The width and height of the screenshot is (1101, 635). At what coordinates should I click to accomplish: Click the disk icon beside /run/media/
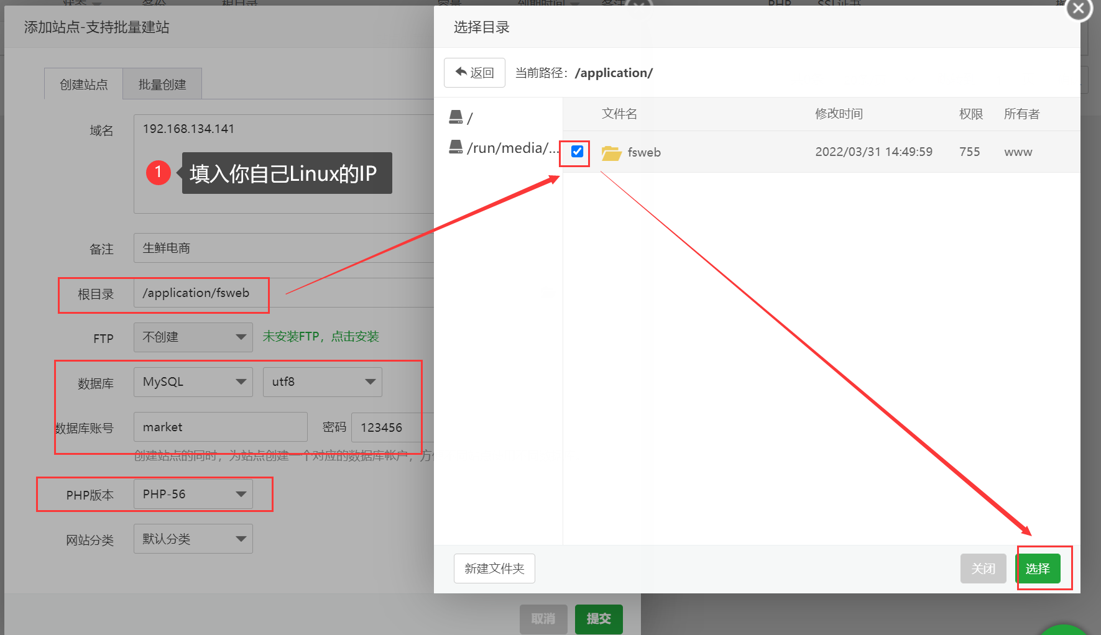[x=456, y=147]
